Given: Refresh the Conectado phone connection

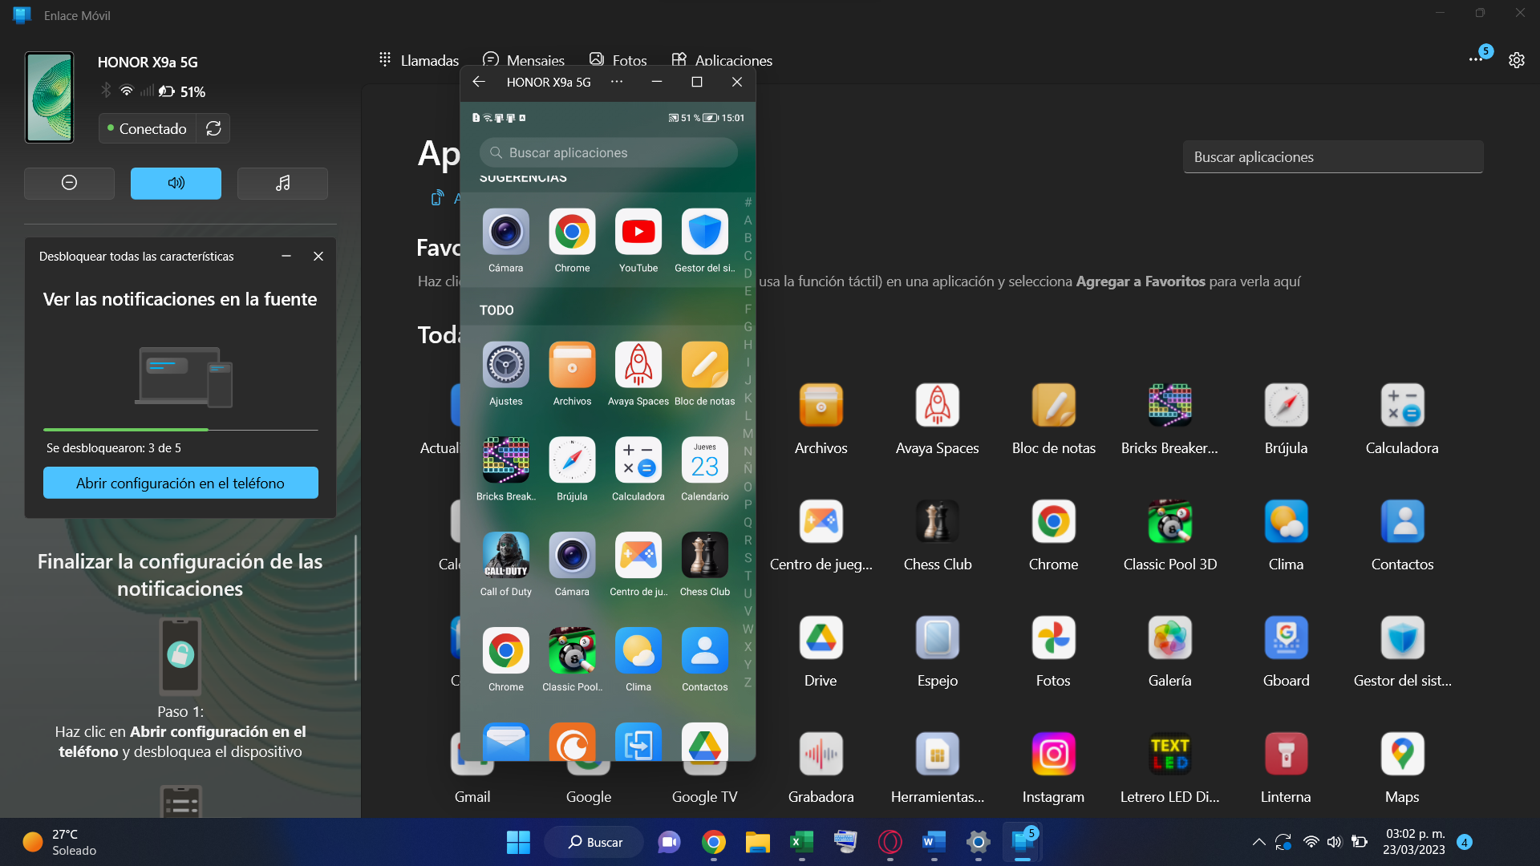Looking at the screenshot, I should tap(213, 128).
